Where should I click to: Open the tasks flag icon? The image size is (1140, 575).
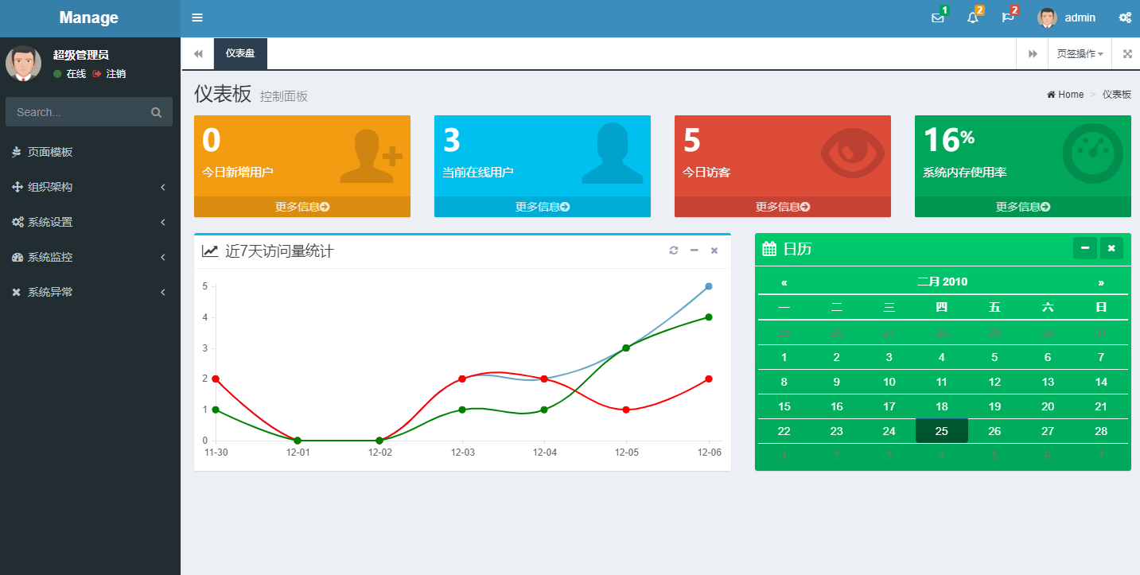click(1008, 17)
